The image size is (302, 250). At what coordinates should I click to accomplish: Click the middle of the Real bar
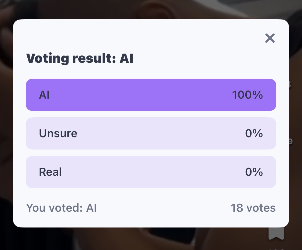pos(151,172)
